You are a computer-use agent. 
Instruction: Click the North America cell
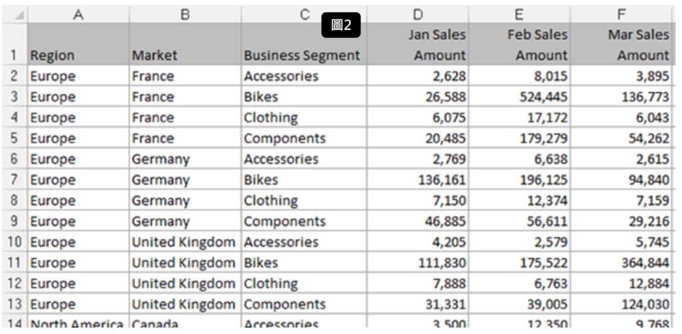tap(77, 323)
